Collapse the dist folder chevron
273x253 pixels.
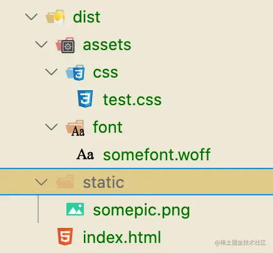click(x=31, y=17)
